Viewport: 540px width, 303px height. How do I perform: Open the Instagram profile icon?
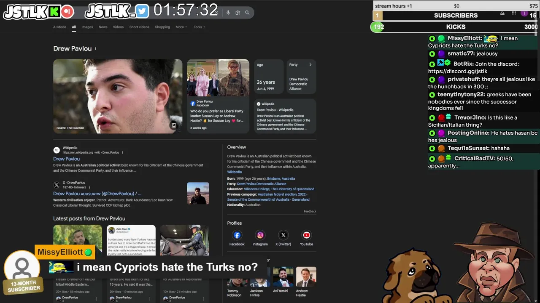point(260,235)
